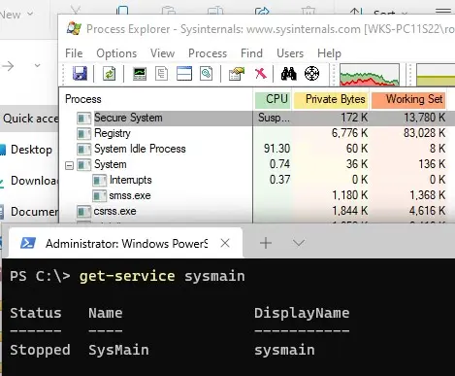455x376 pixels.
Task: Open the Find menu
Action: [251, 53]
